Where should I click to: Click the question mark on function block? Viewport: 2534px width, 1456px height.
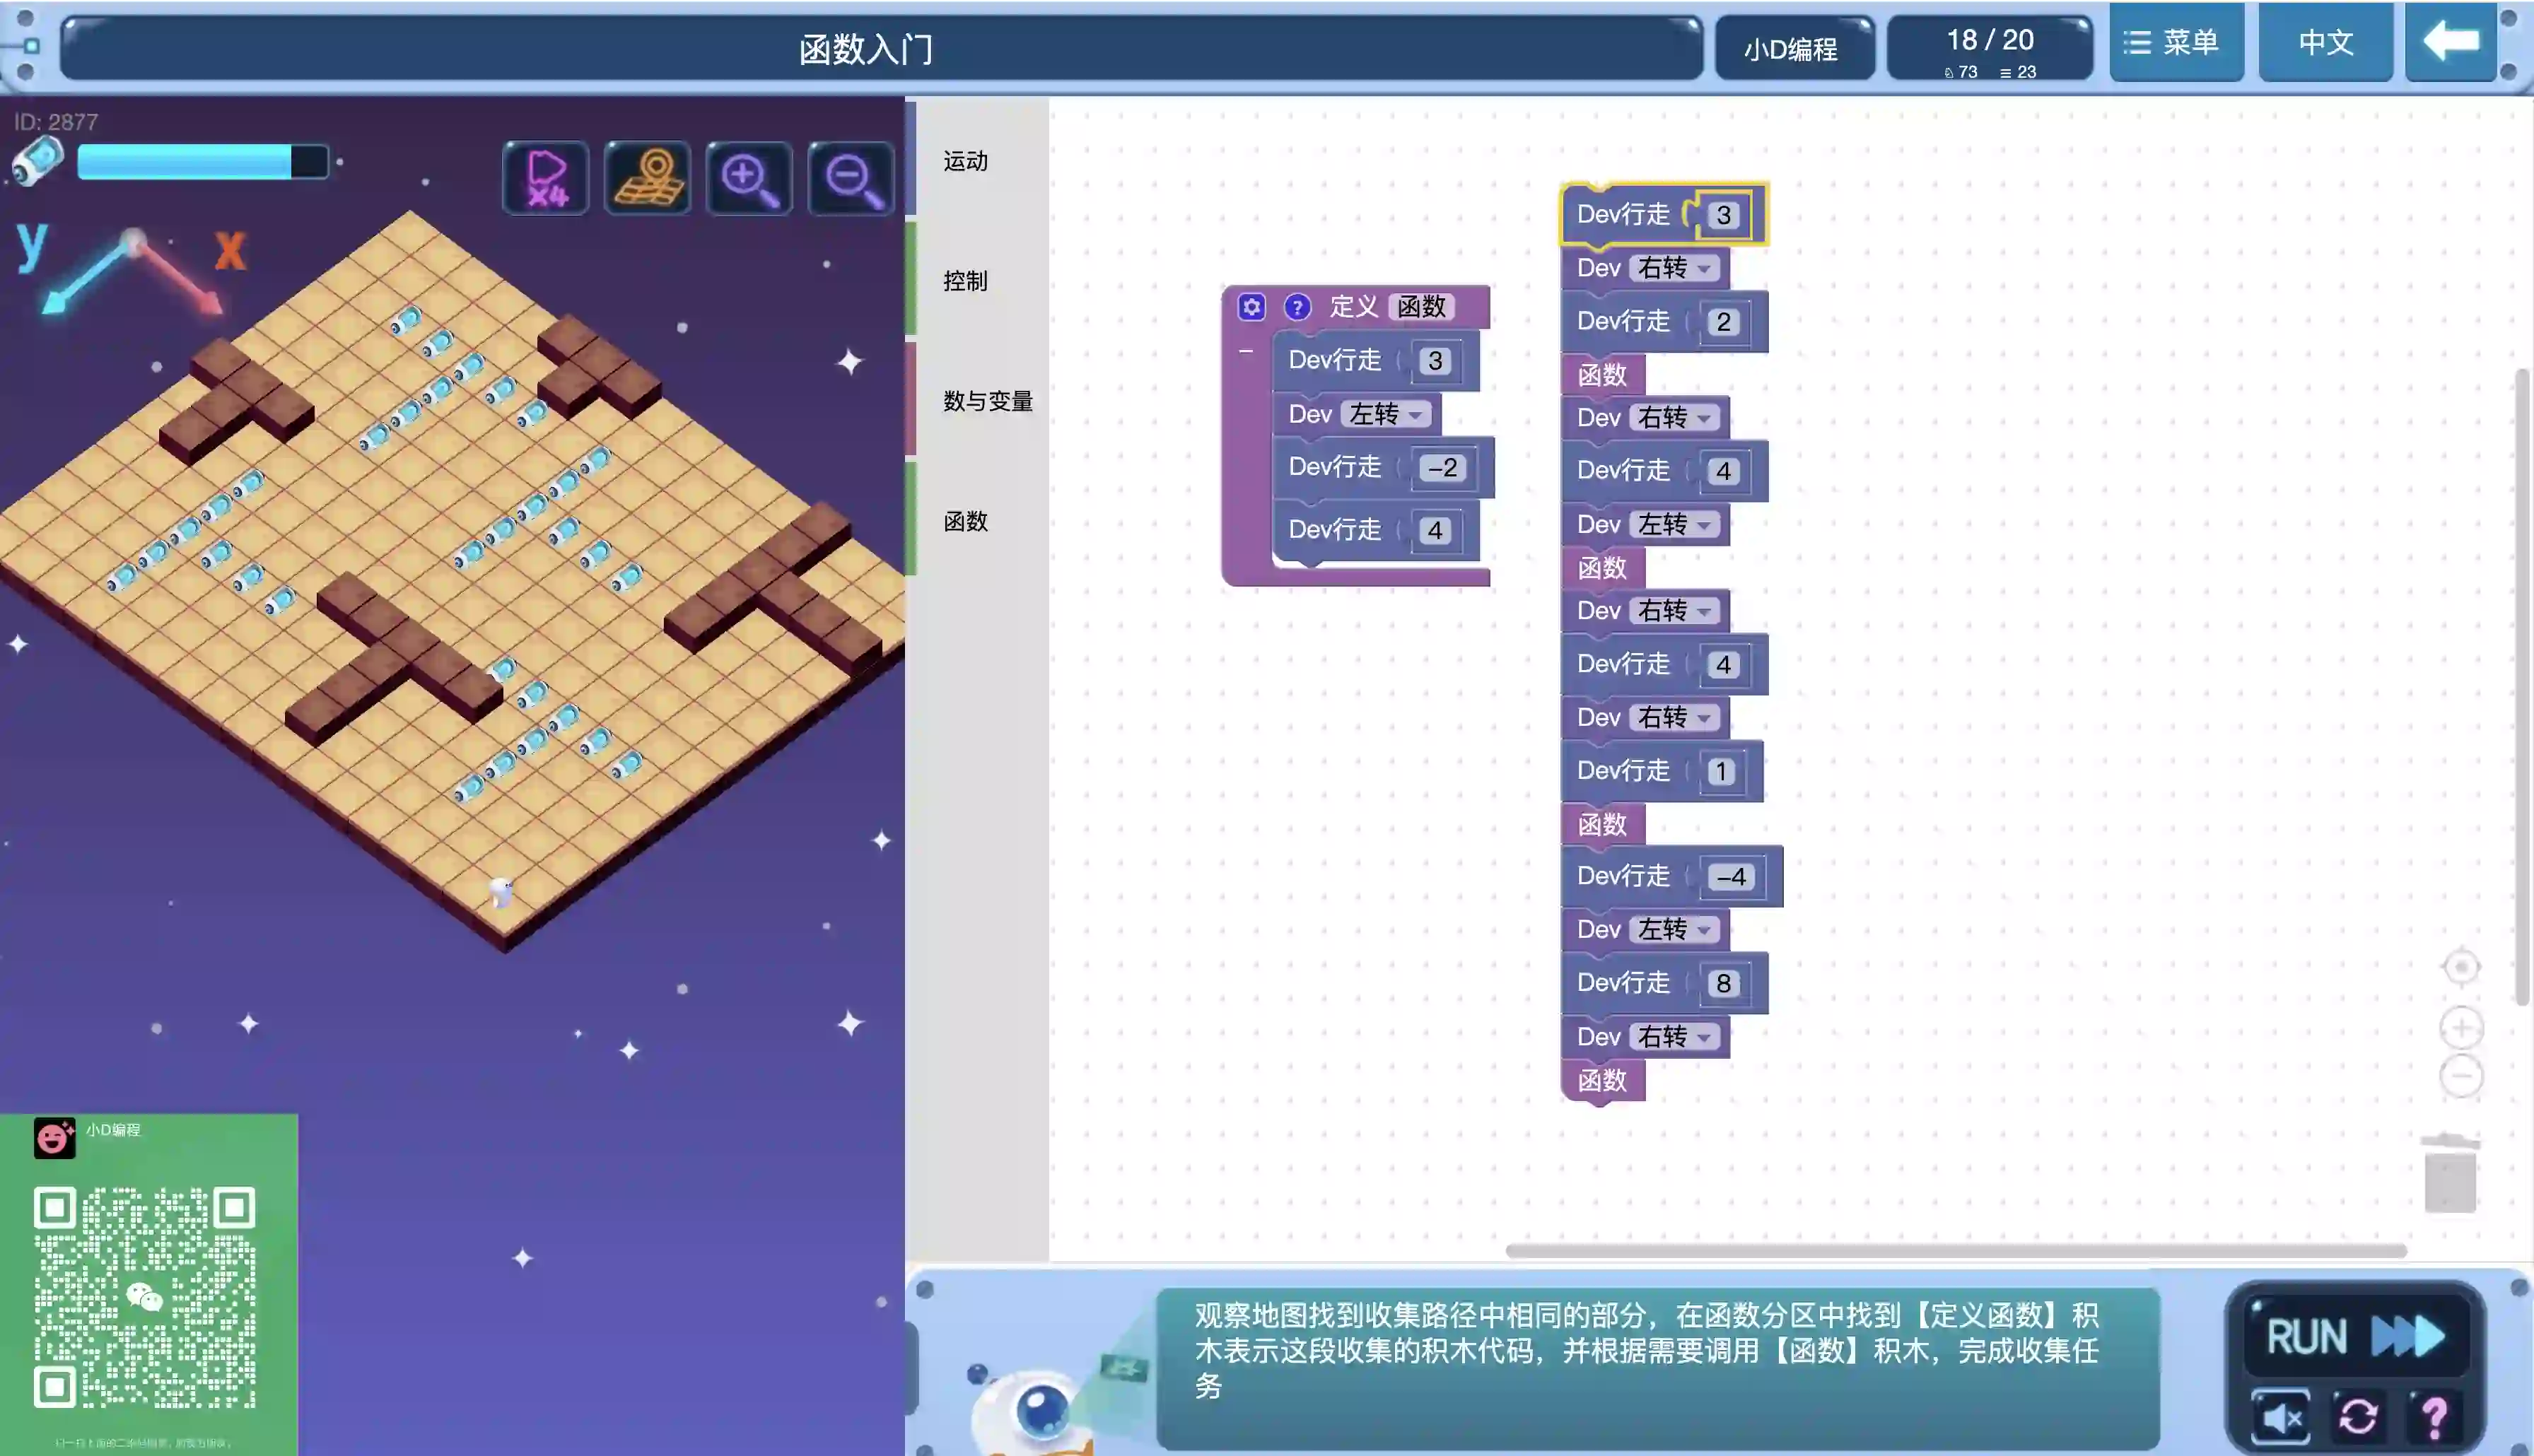(x=1297, y=307)
